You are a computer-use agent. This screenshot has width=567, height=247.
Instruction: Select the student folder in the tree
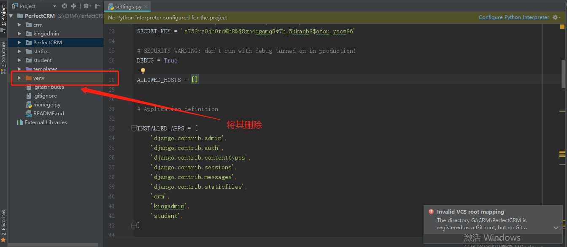[42, 60]
